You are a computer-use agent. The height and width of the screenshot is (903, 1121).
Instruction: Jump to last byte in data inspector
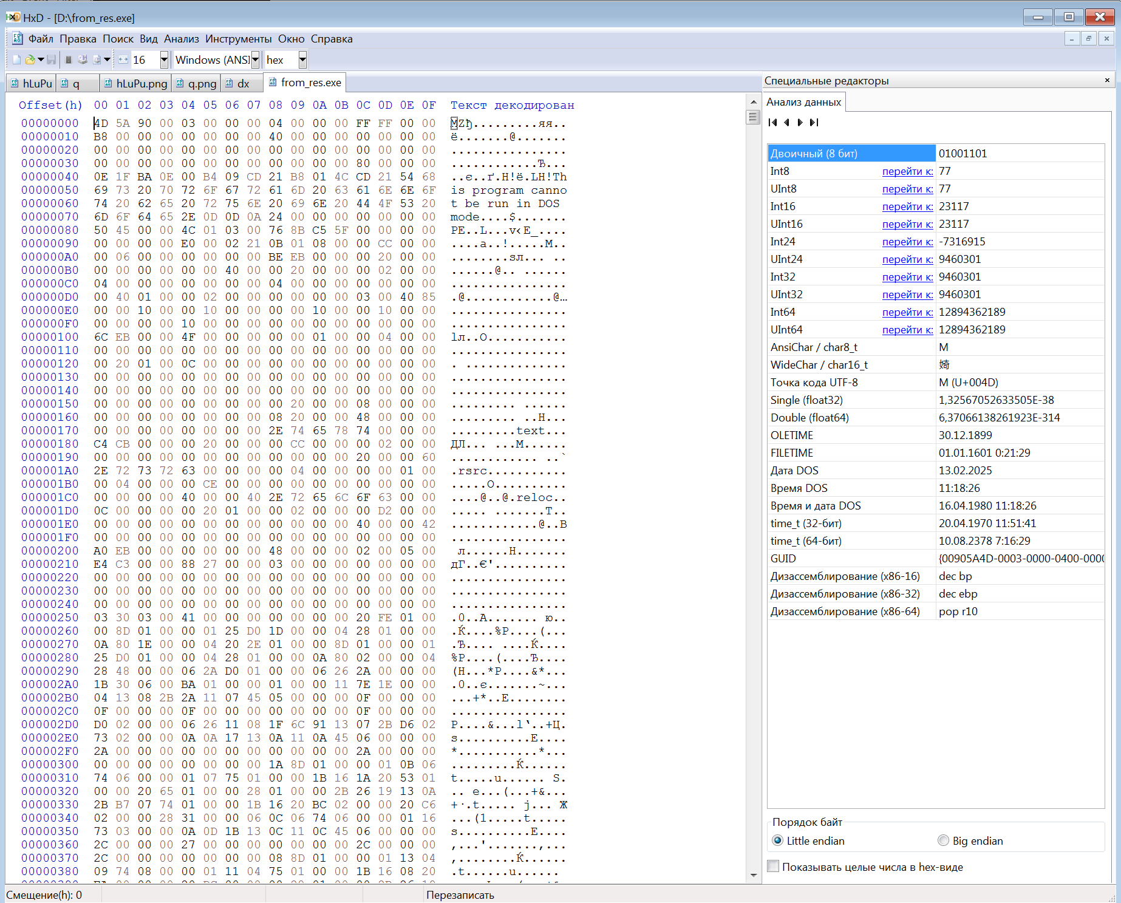pos(814,123)
